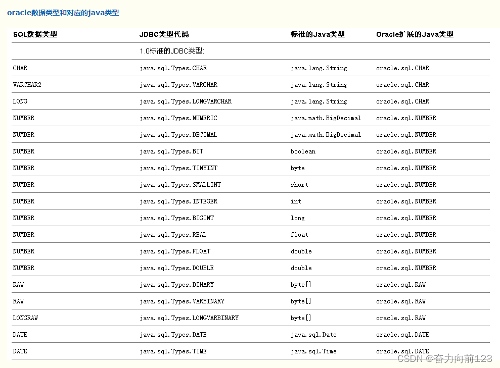Click the boolean Java type cell

[x=303, y=151]
